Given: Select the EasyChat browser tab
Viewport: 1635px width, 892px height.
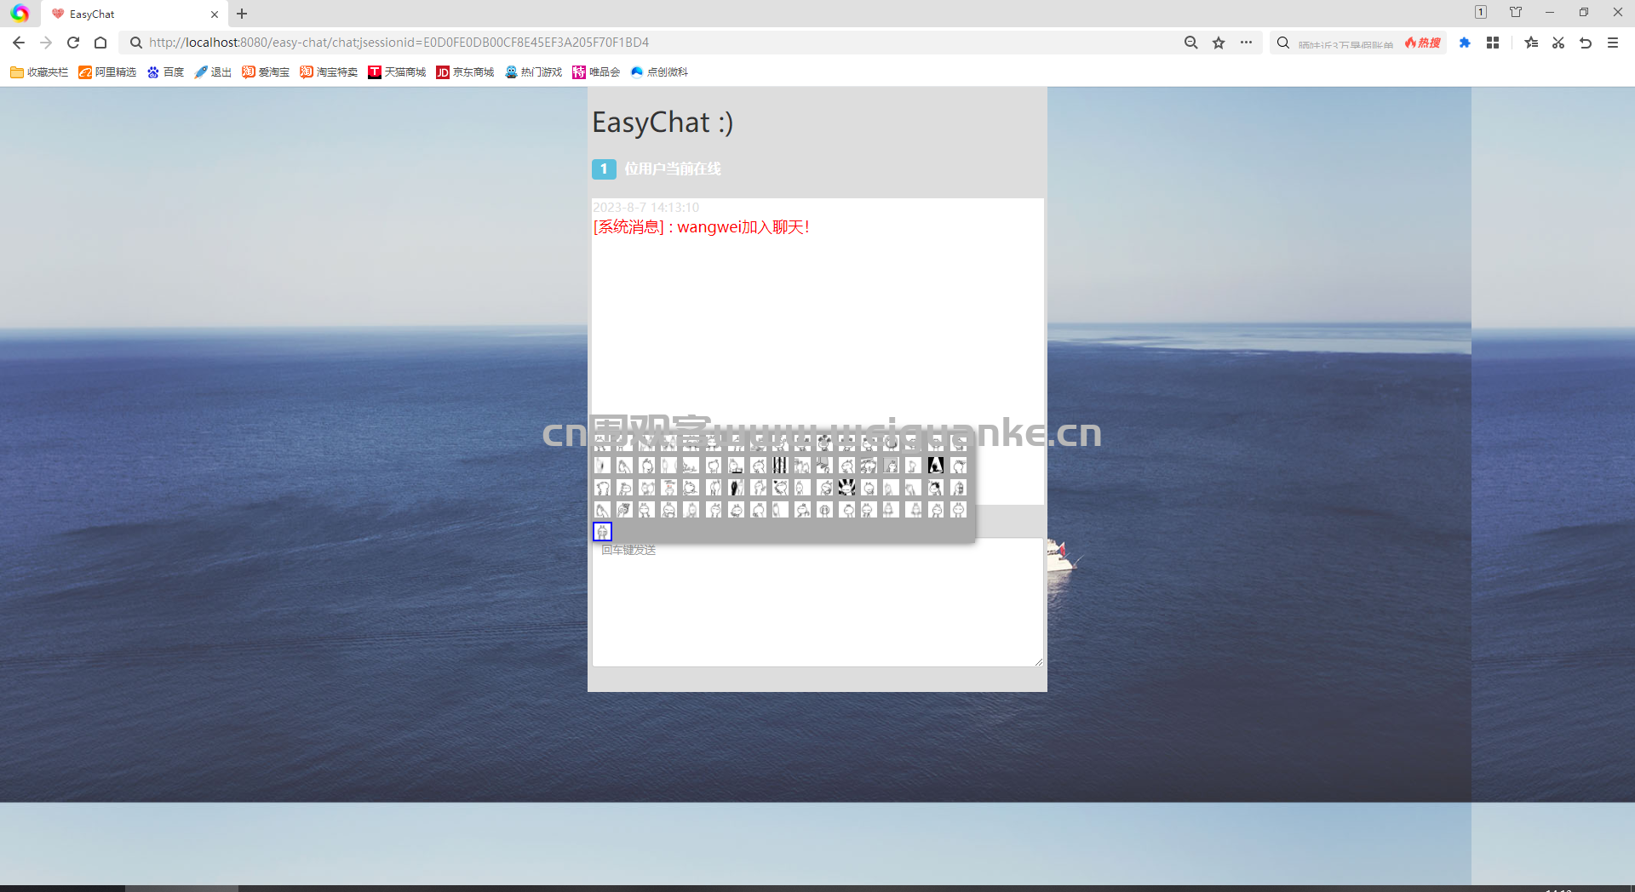Looking at the screenshot, I should [132, 14].
